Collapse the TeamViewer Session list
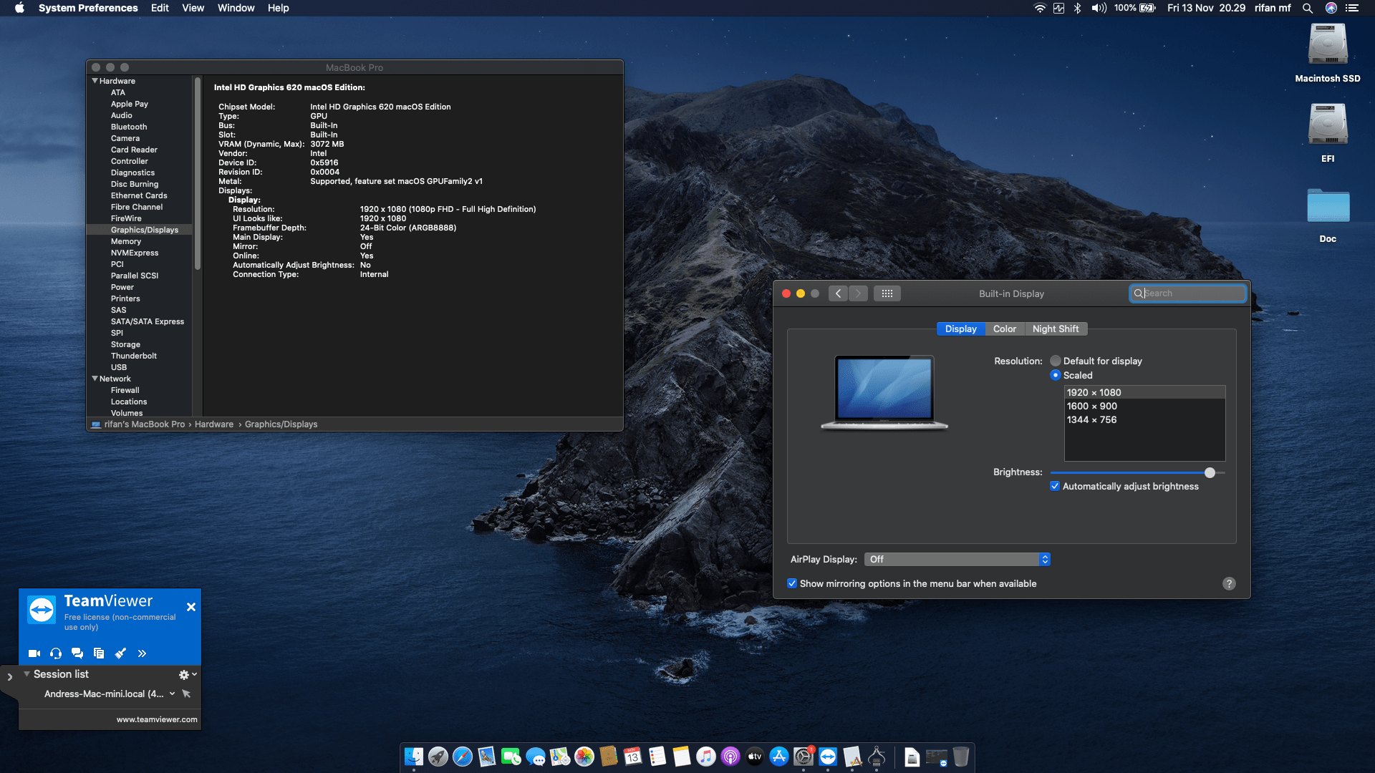Viewport: 1375px width, 773px height. 26,674
